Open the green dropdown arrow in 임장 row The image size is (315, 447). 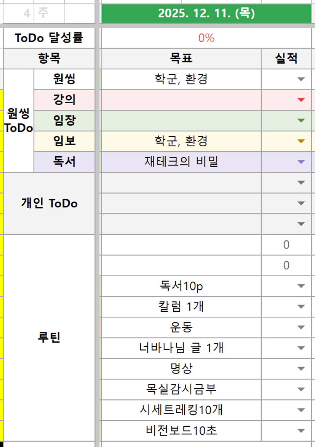tap(301, 121)
